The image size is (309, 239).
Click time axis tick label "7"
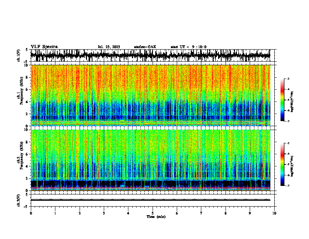click(201, 213)
